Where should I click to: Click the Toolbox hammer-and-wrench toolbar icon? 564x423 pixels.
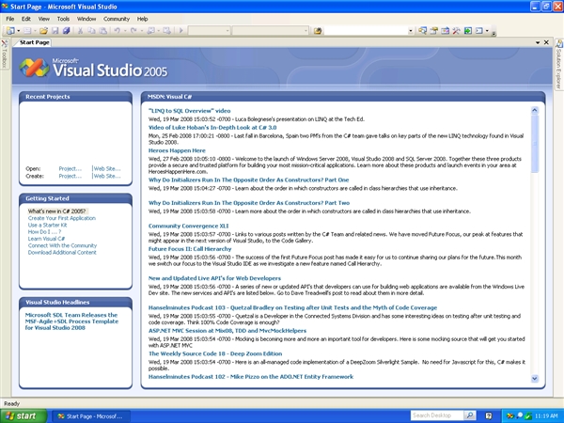coord(456,31)
